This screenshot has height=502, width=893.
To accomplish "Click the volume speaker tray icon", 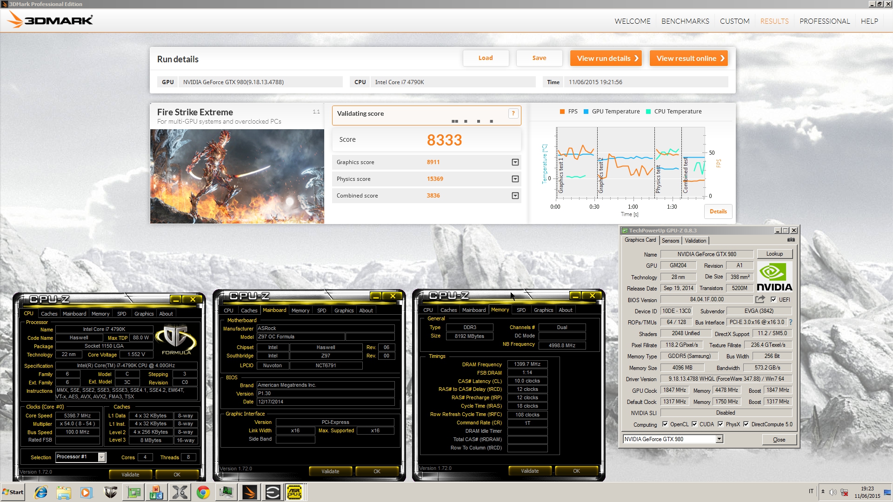I will 833,492.
